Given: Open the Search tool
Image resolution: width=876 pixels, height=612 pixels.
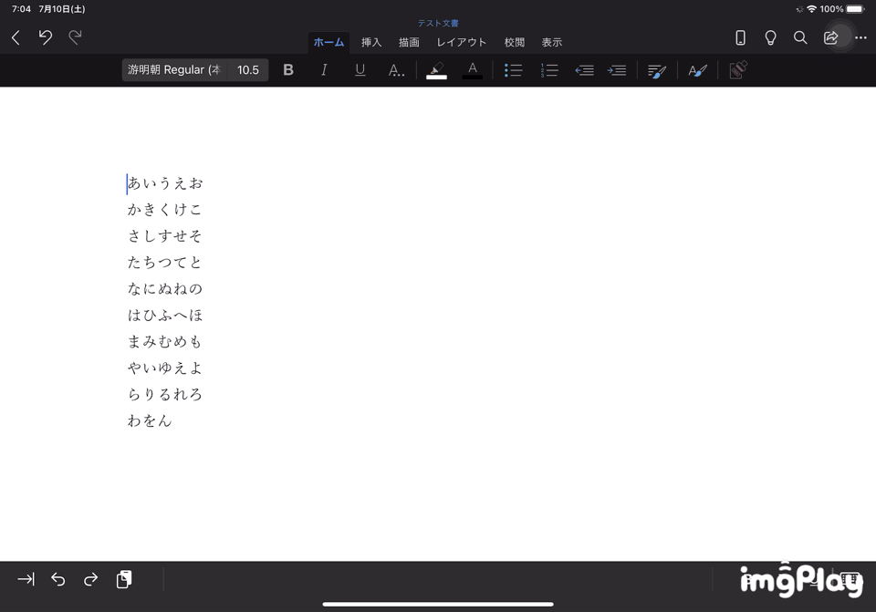Looking at the screenshot, I should coord(800,37).
